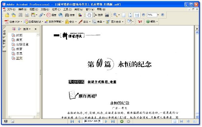Viewport: 202px width, 127px height.
Task: Select the 封面 bookmark
Action: [x=19, y=35]
